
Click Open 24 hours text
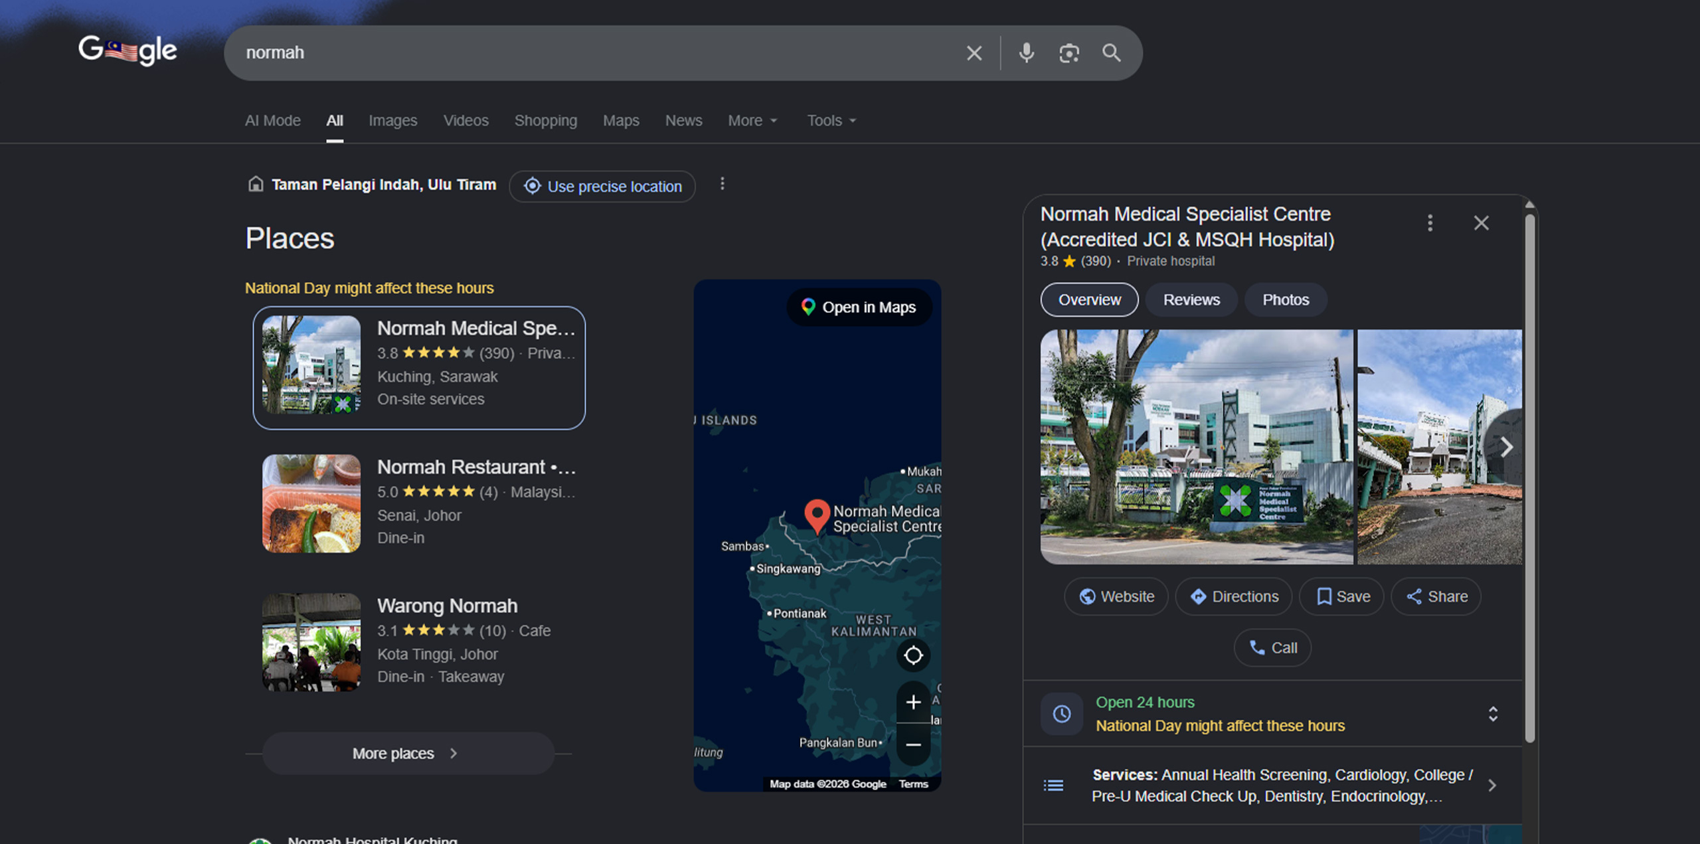point(1145,703)
